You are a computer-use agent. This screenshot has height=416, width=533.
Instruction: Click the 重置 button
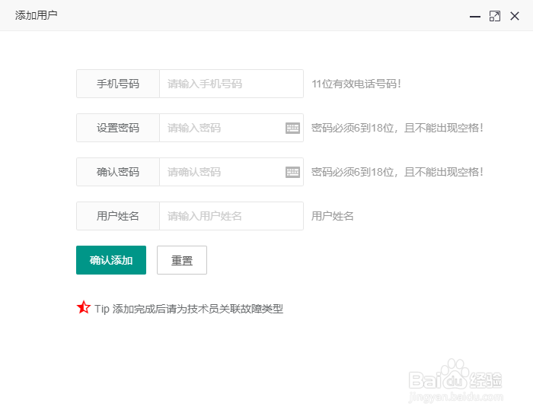point(182,260)
